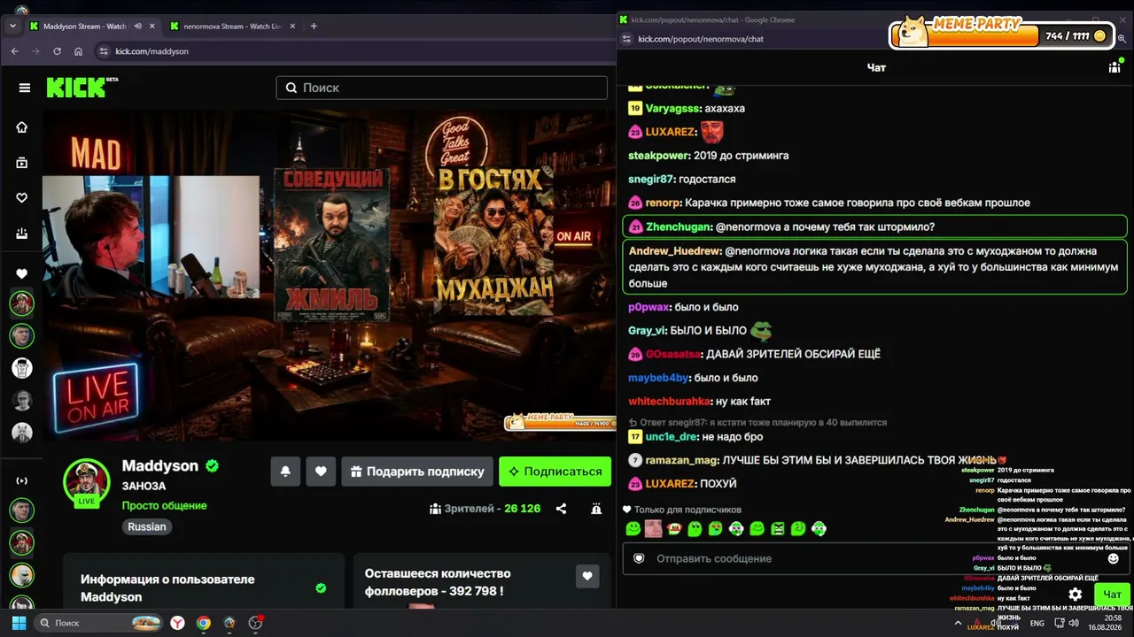
Task: Click the Мухаджан poster in stream
Action: (x=493, y=239)
